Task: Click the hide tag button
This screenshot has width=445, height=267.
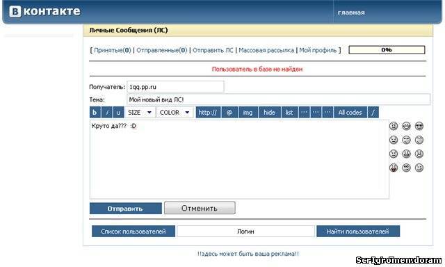Action: [270, 113]
